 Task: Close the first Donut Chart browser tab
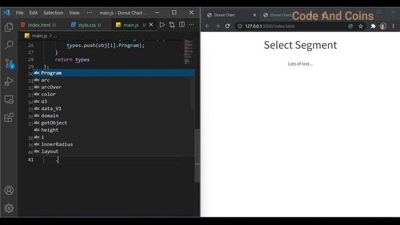[254, 15]
